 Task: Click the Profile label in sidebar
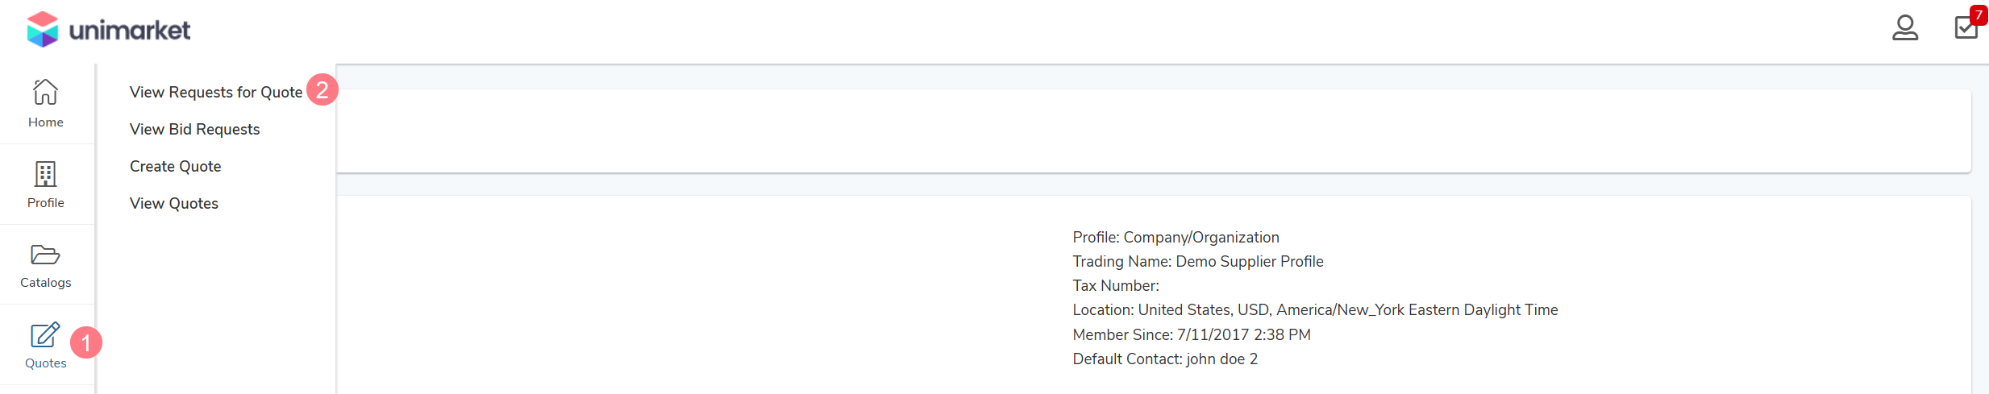point(46,203)
